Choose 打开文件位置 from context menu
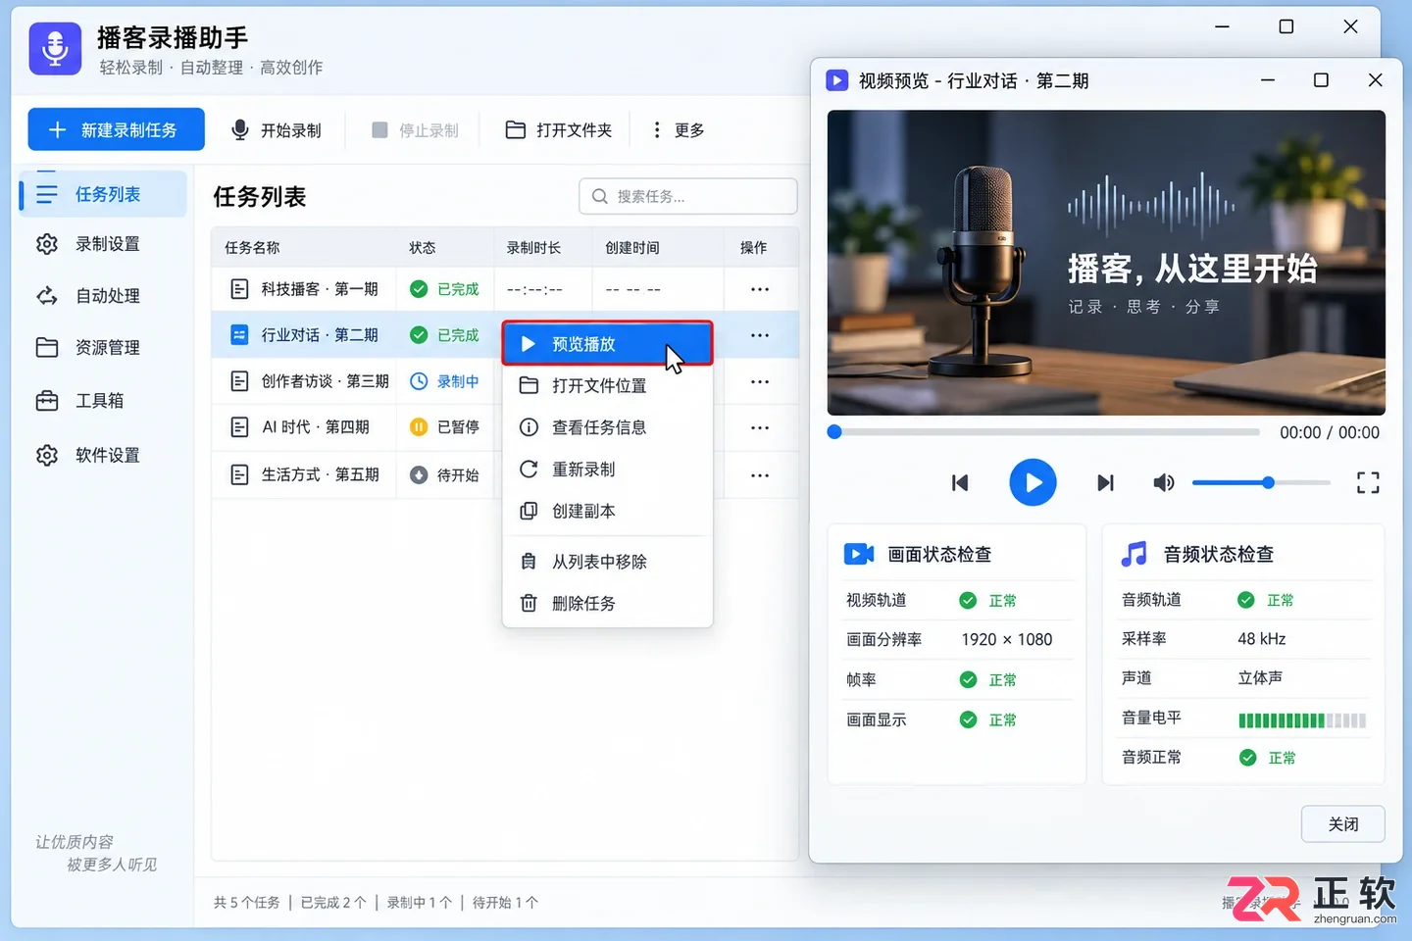Viewport: 1412px width, 941px height. [607, 385]
